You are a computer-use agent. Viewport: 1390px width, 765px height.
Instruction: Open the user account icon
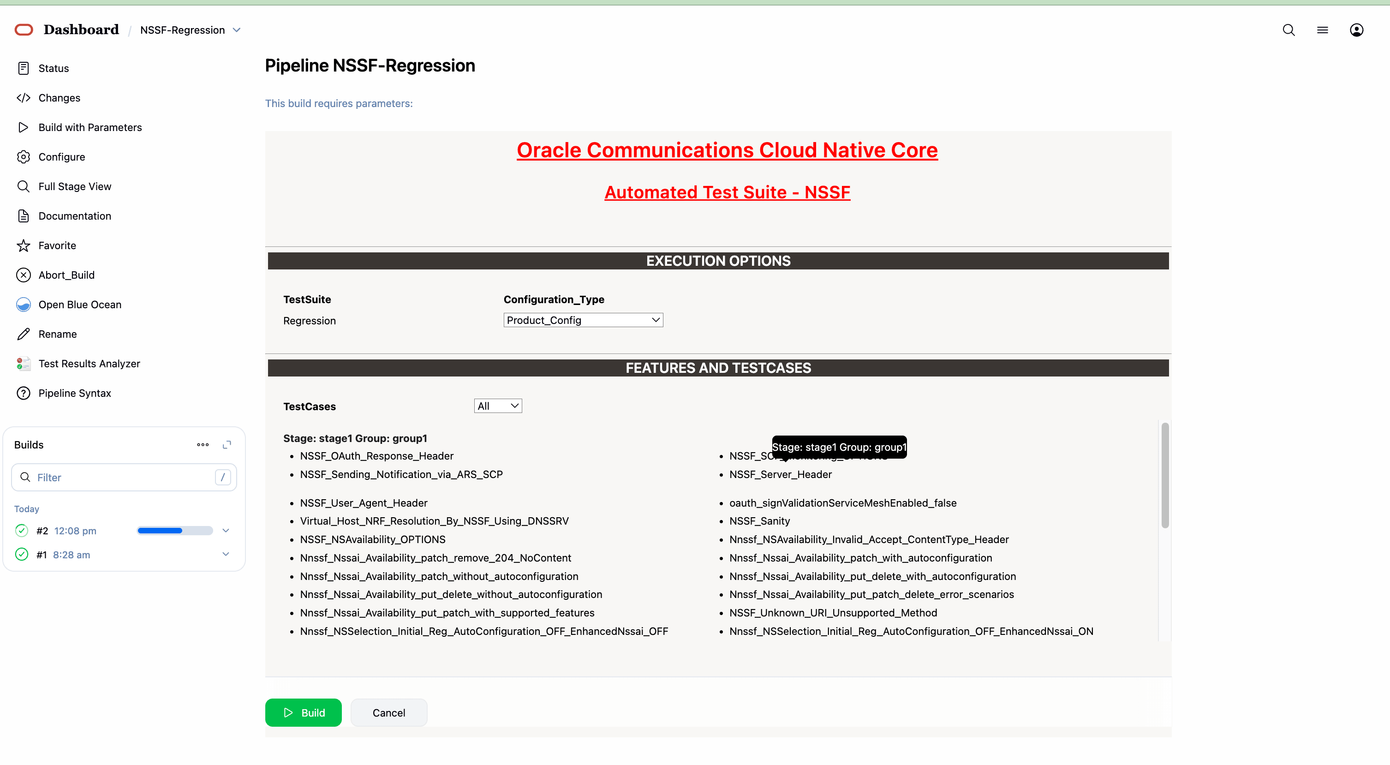tap(1356, 30)
